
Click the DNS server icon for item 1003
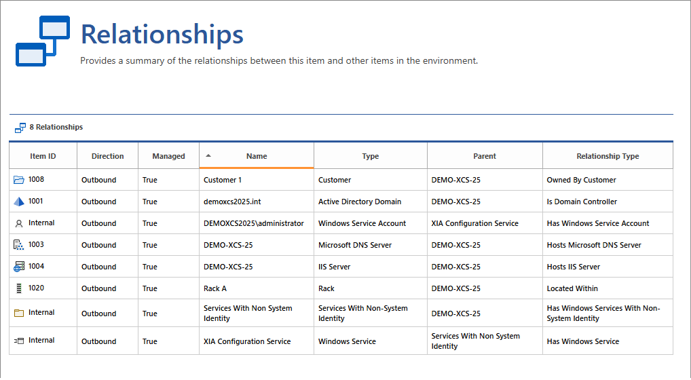18,245
